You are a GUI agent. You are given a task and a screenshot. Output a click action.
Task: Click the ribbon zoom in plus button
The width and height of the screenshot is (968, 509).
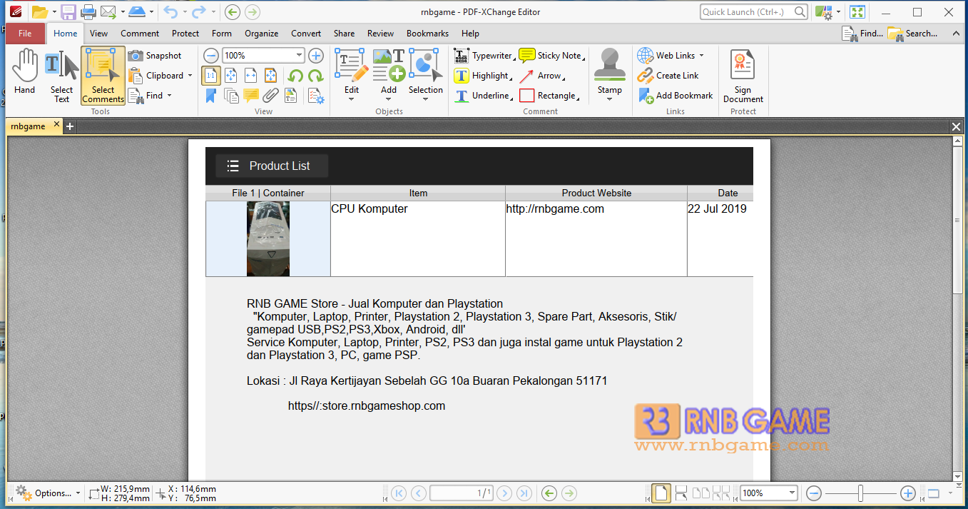315,56
